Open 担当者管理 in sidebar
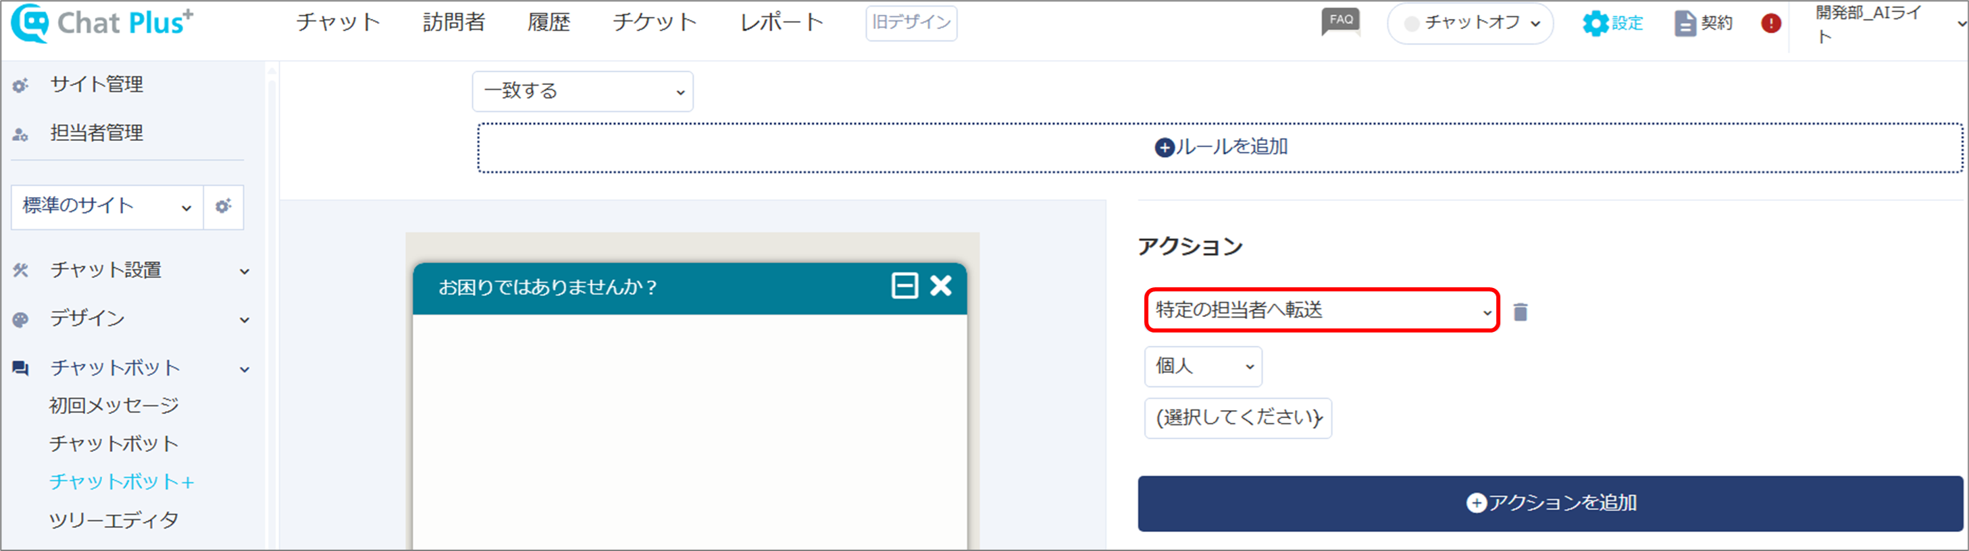Screen dimensions: 1969x551 [x=97, y=134]
